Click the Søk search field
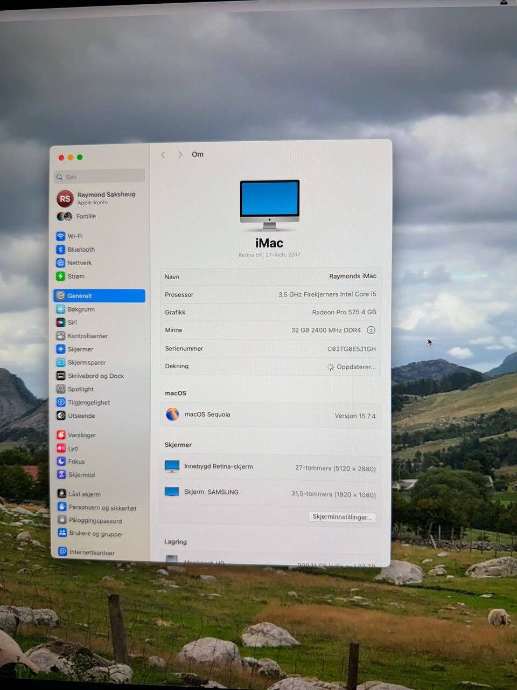The height and width of the screenshot is (690, 517). (x=100, y=176)
